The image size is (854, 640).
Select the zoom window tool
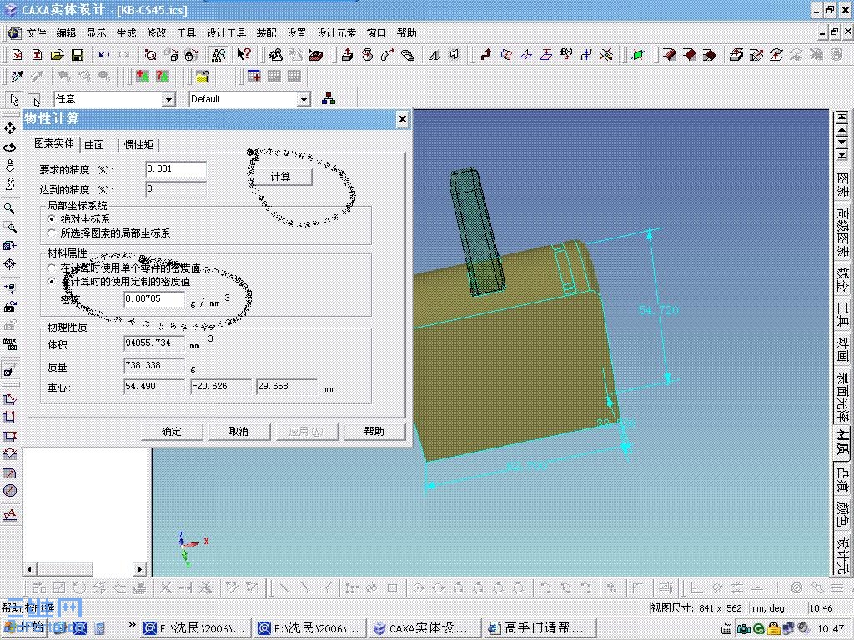[x=10, y=227]
